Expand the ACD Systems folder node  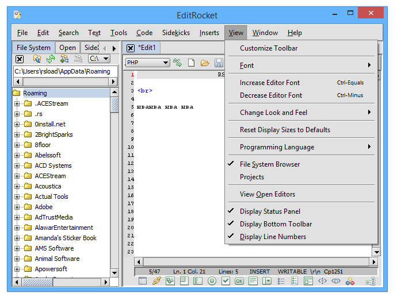(x=17, y=166)
